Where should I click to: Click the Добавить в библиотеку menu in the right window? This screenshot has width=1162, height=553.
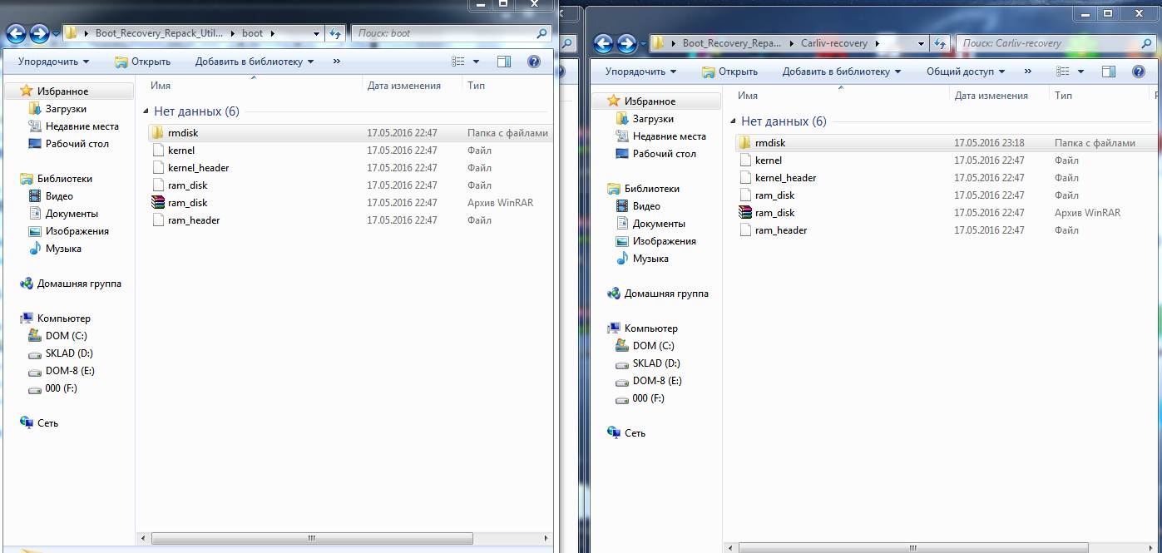[841, 72]
